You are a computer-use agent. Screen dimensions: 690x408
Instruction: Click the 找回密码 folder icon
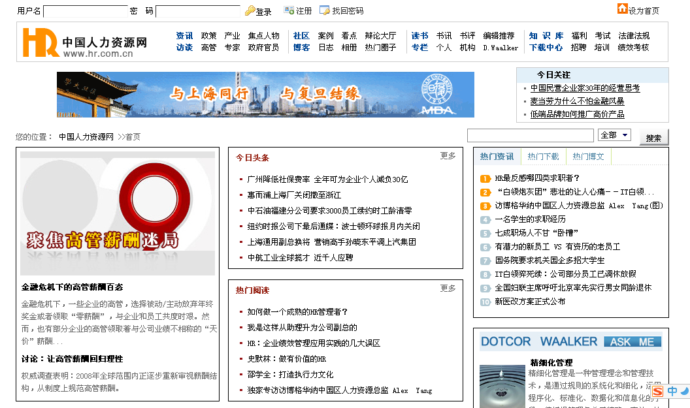[324, 10]
